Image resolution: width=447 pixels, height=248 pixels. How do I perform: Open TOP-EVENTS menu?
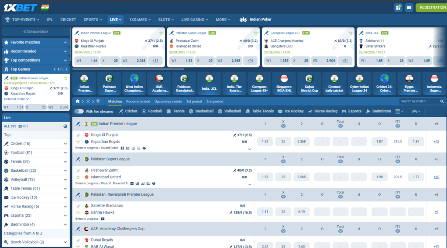22,20
